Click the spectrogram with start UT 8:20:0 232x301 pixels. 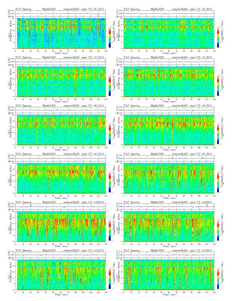click(61, 130)
